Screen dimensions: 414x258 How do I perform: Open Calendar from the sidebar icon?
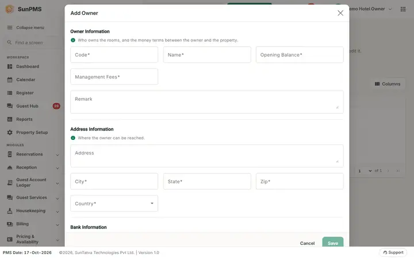[x=10, y=80]
